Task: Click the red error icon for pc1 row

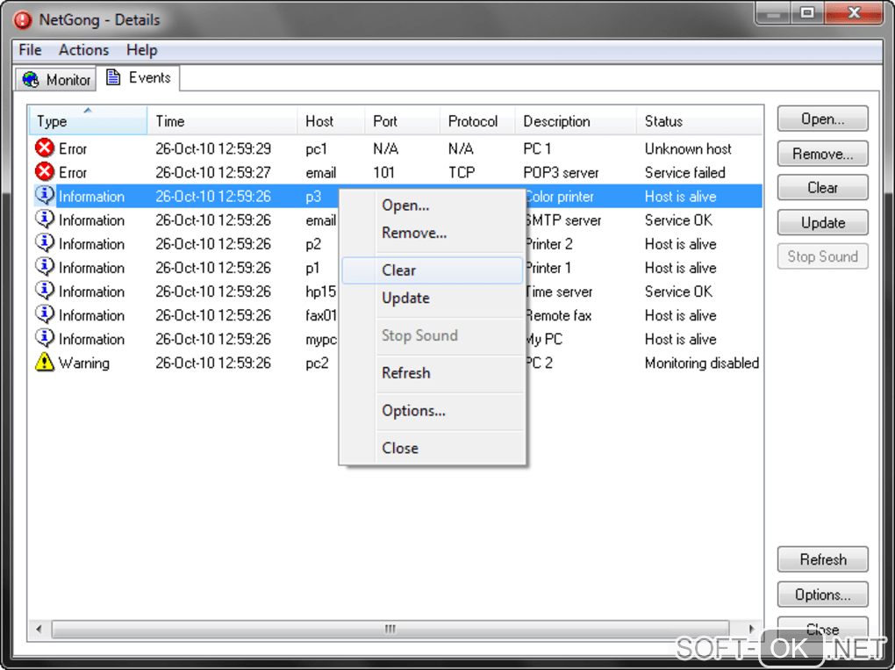Action: [45, 148]
